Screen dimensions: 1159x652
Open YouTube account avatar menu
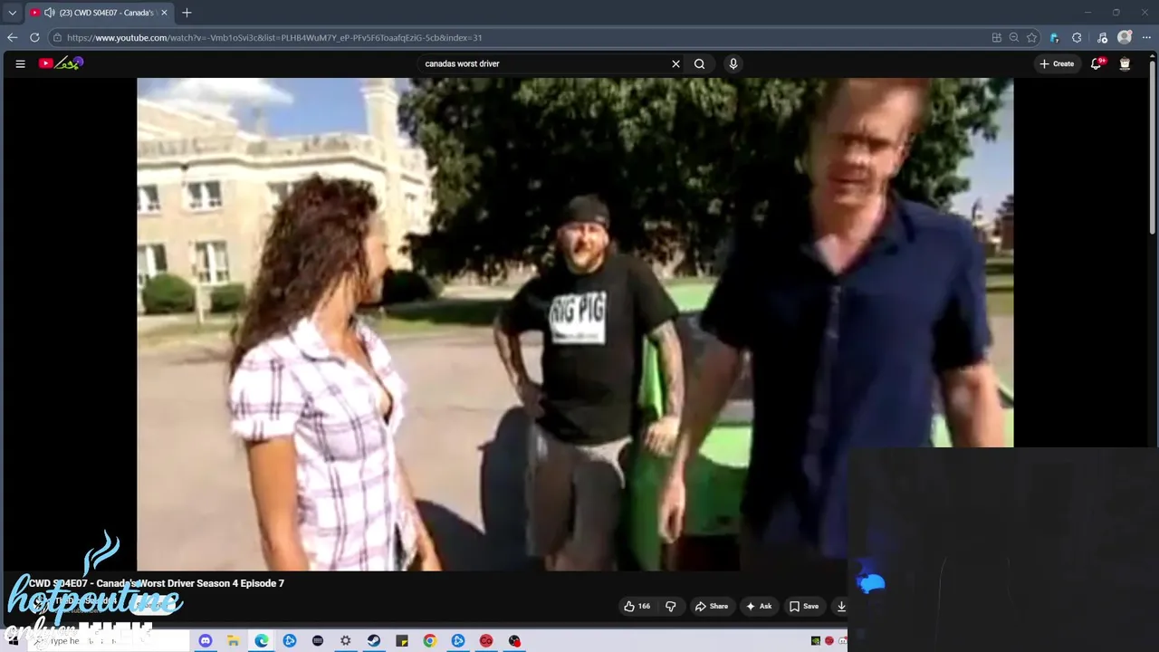(1125, 63)
